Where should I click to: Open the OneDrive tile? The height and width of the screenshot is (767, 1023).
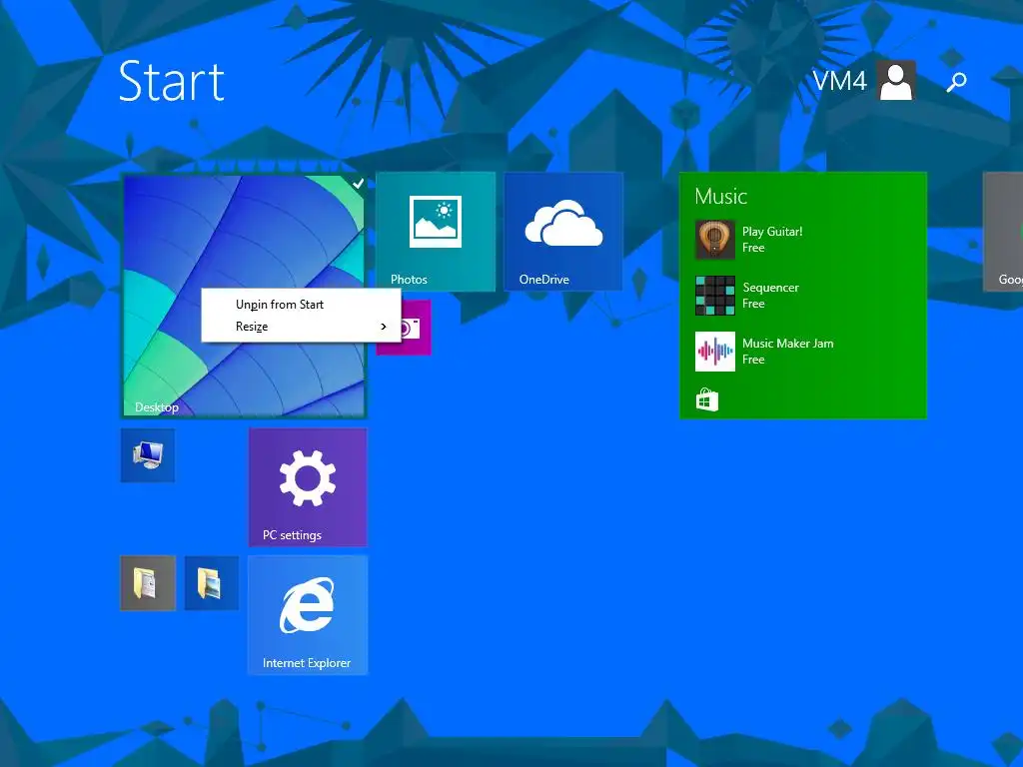563,231
